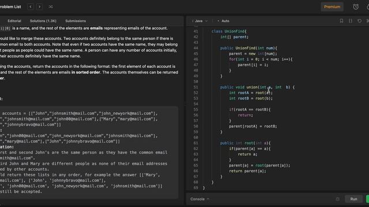
Task: Expand the Console panel
Action: [199, 199]
